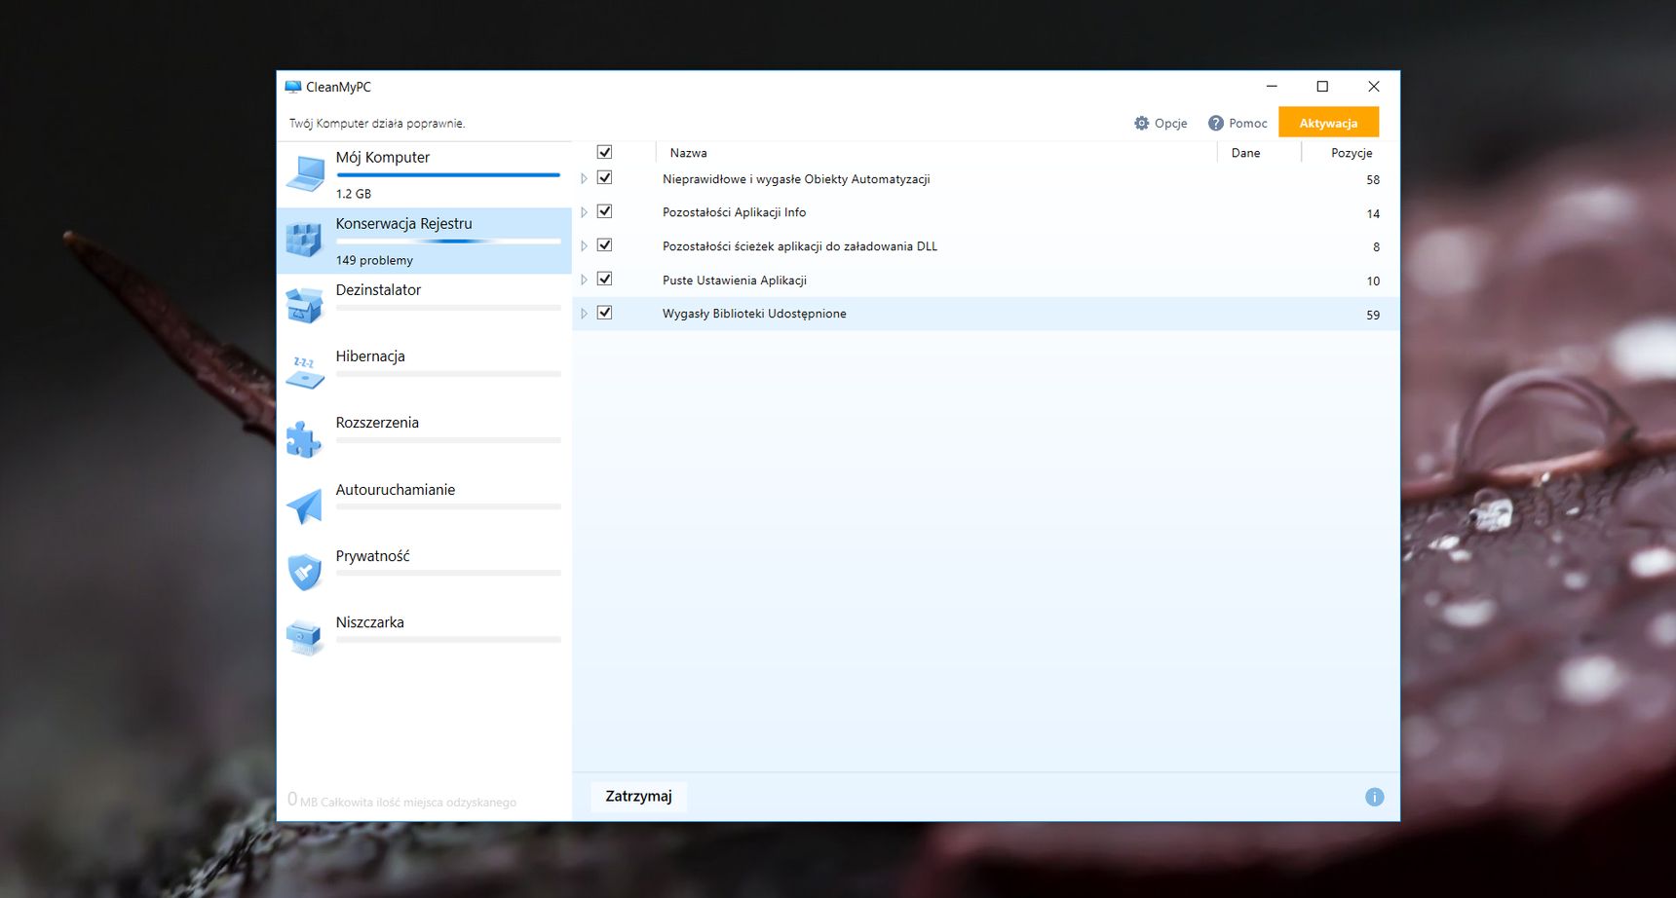Click Twój Komputer działa poprawnie status text
This screenshot has width=1676, height=898.
click(377, 124)
